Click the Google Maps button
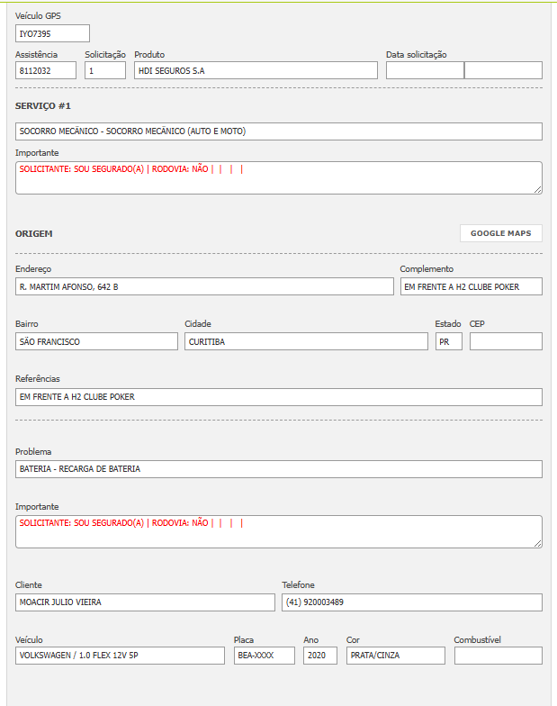557x706 pixels. click(501, 233)
